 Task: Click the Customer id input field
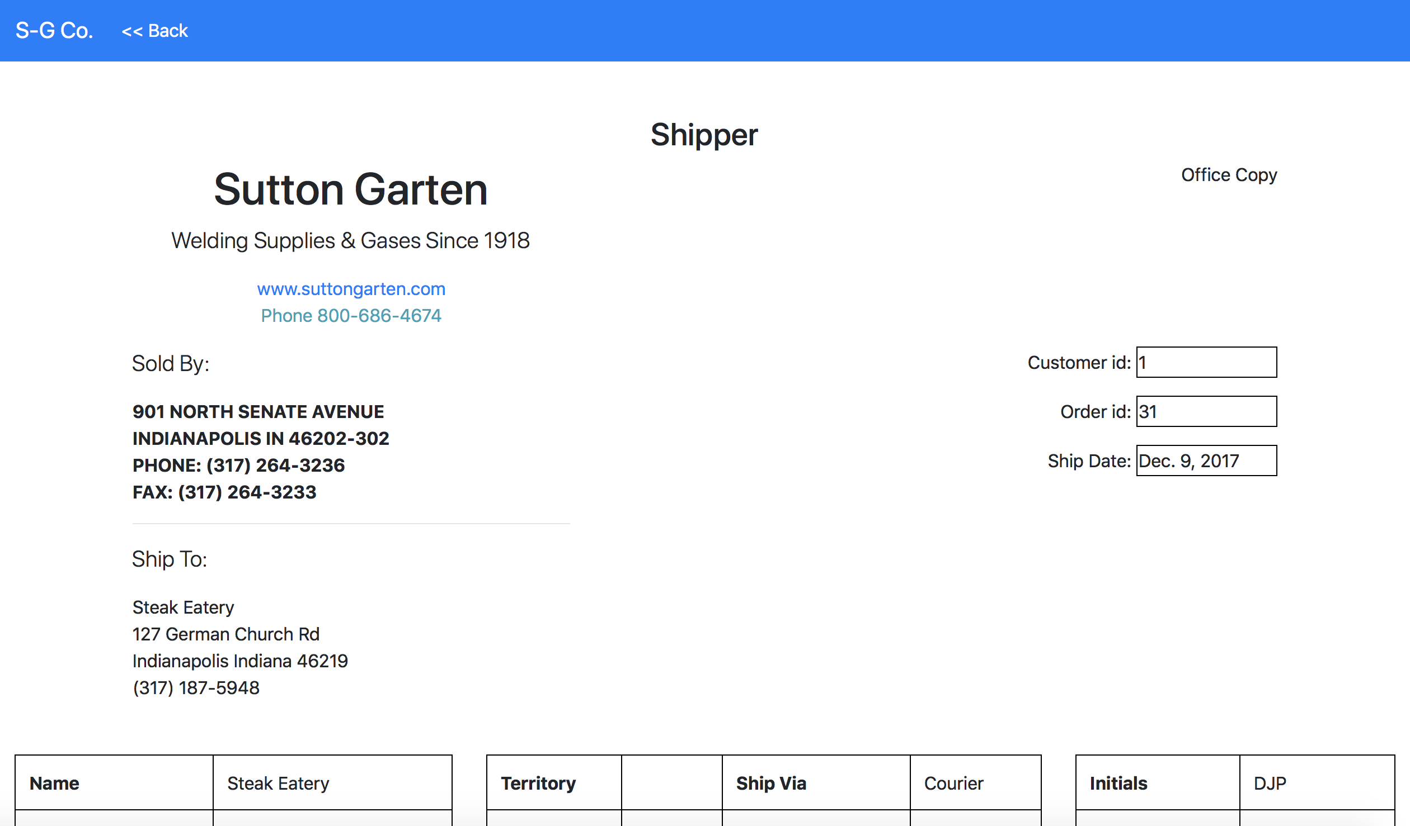(x=1206, y=363)
